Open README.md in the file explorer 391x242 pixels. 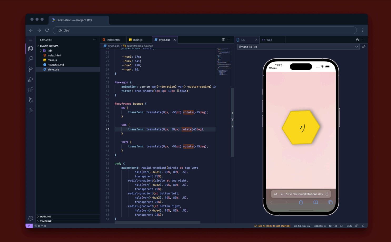click(68, 65)
